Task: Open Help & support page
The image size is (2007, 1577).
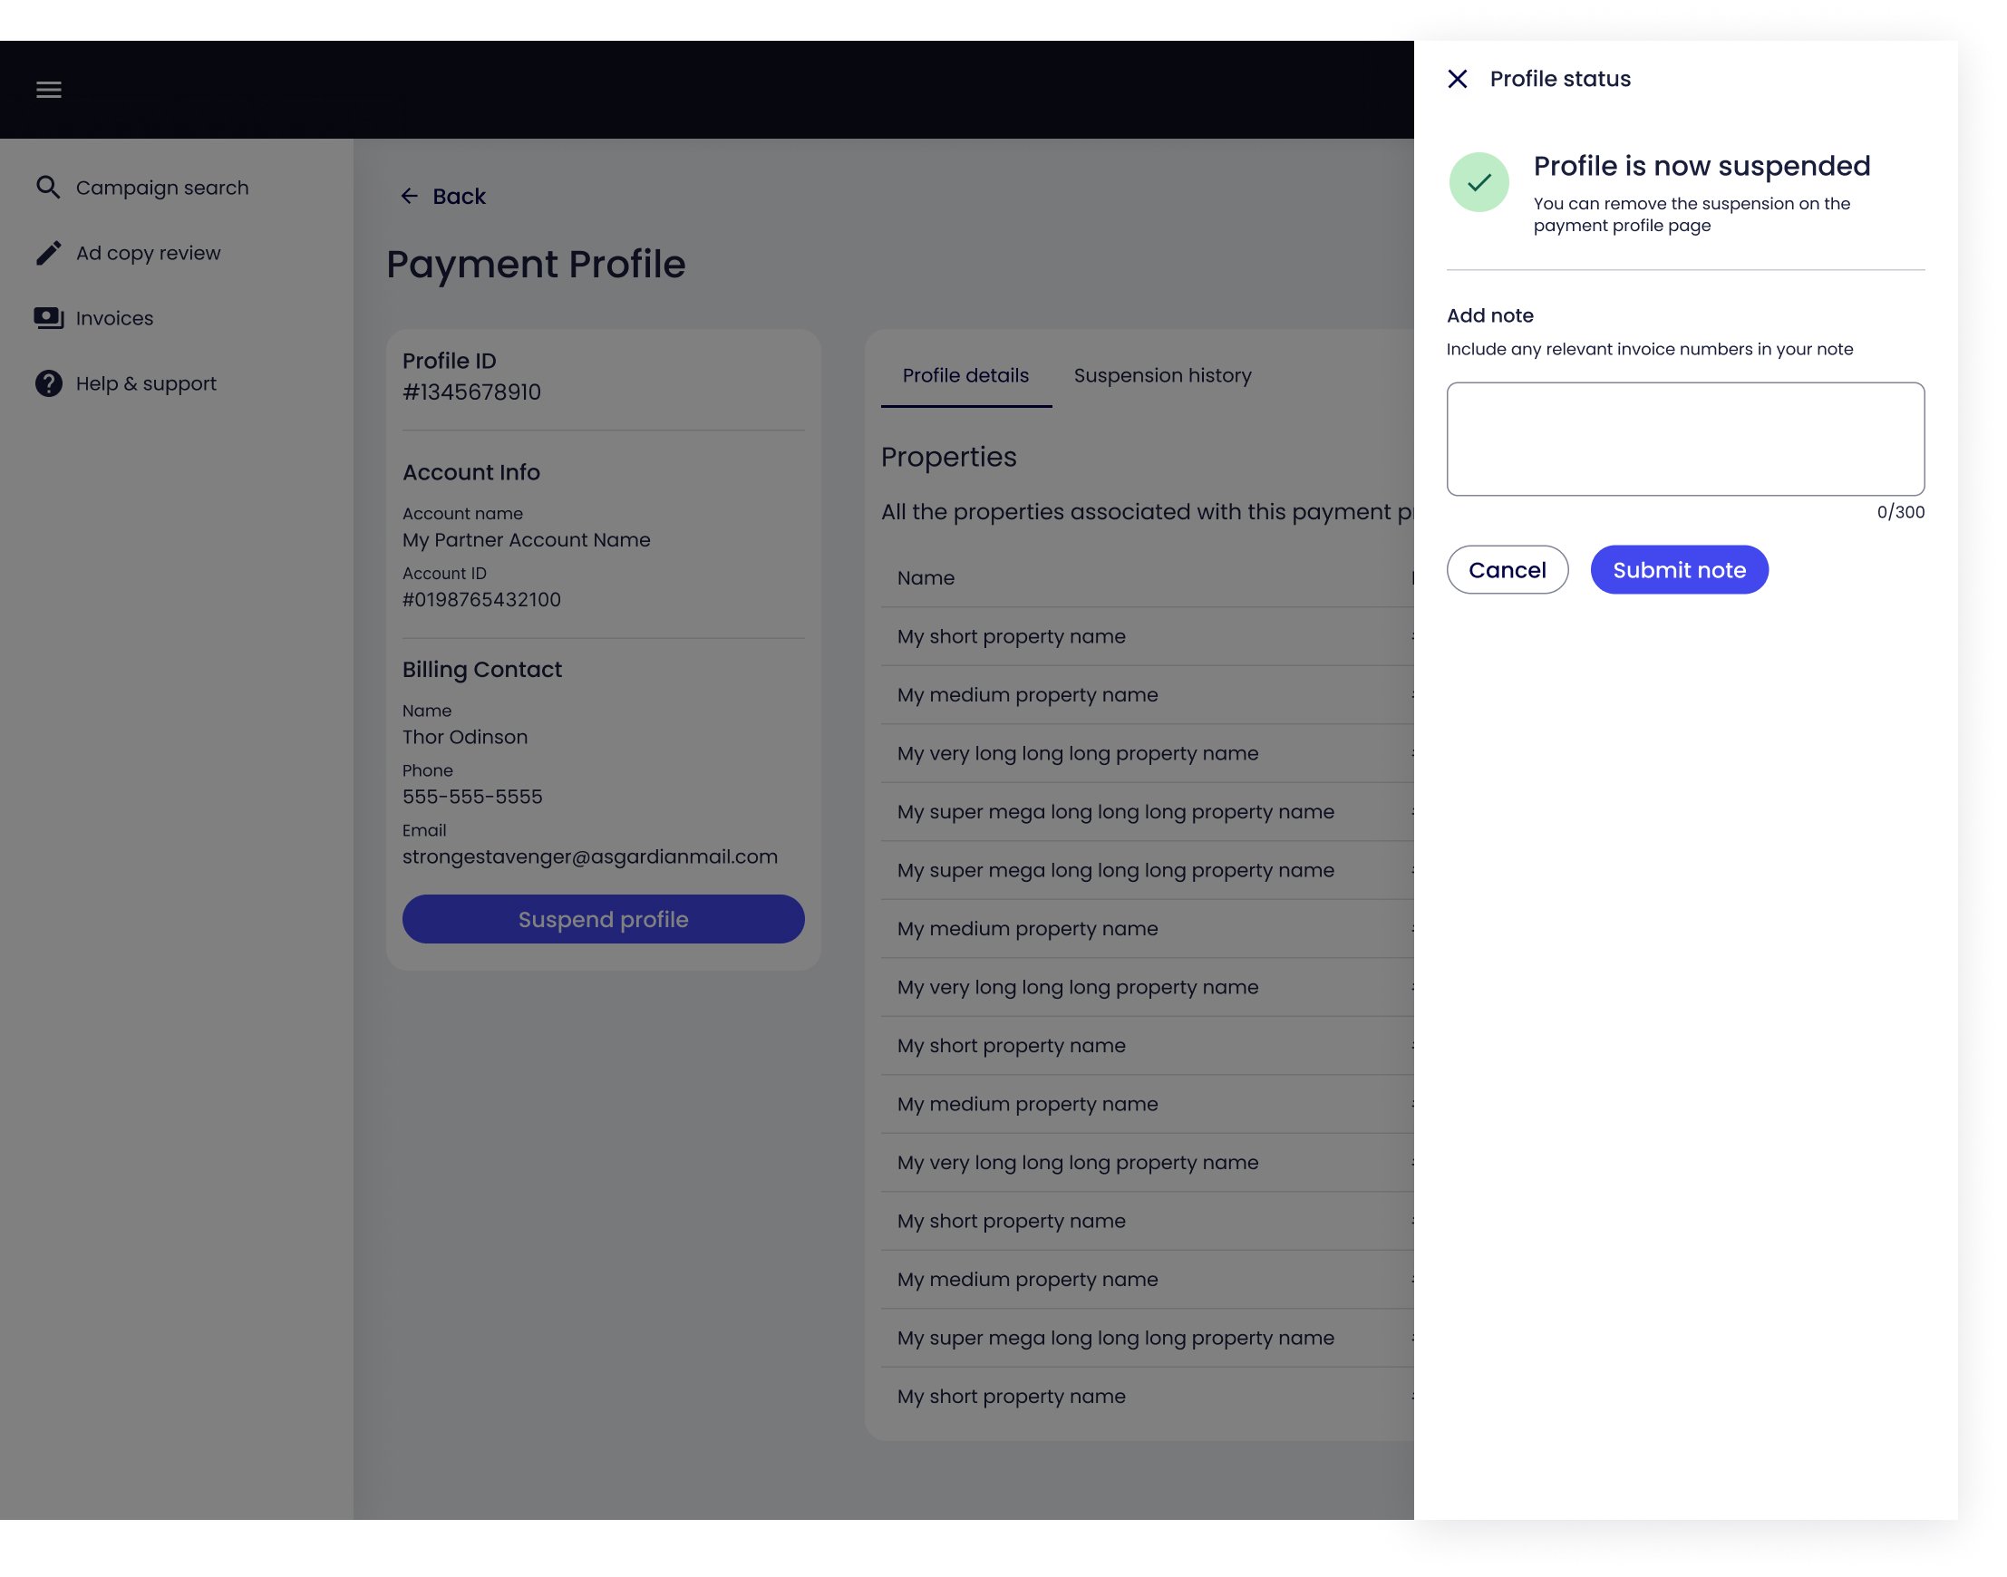Action: point(146,383)
